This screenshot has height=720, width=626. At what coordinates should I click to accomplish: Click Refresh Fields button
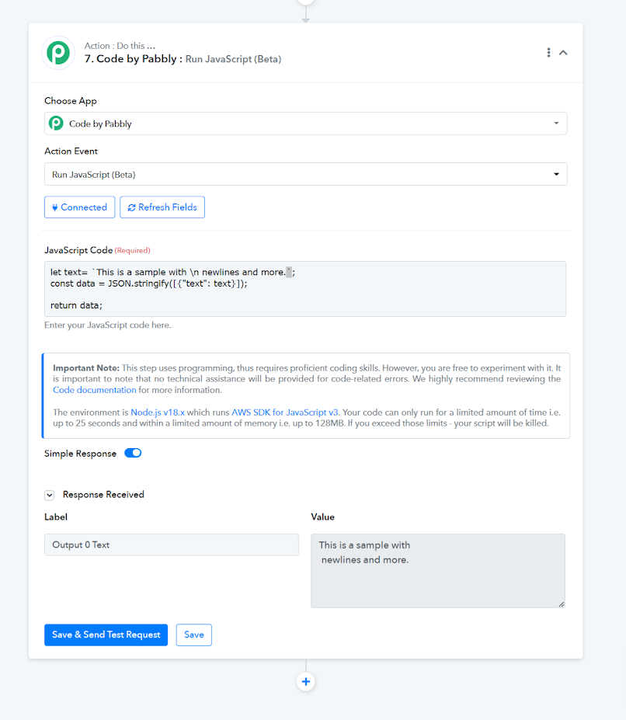162,207
